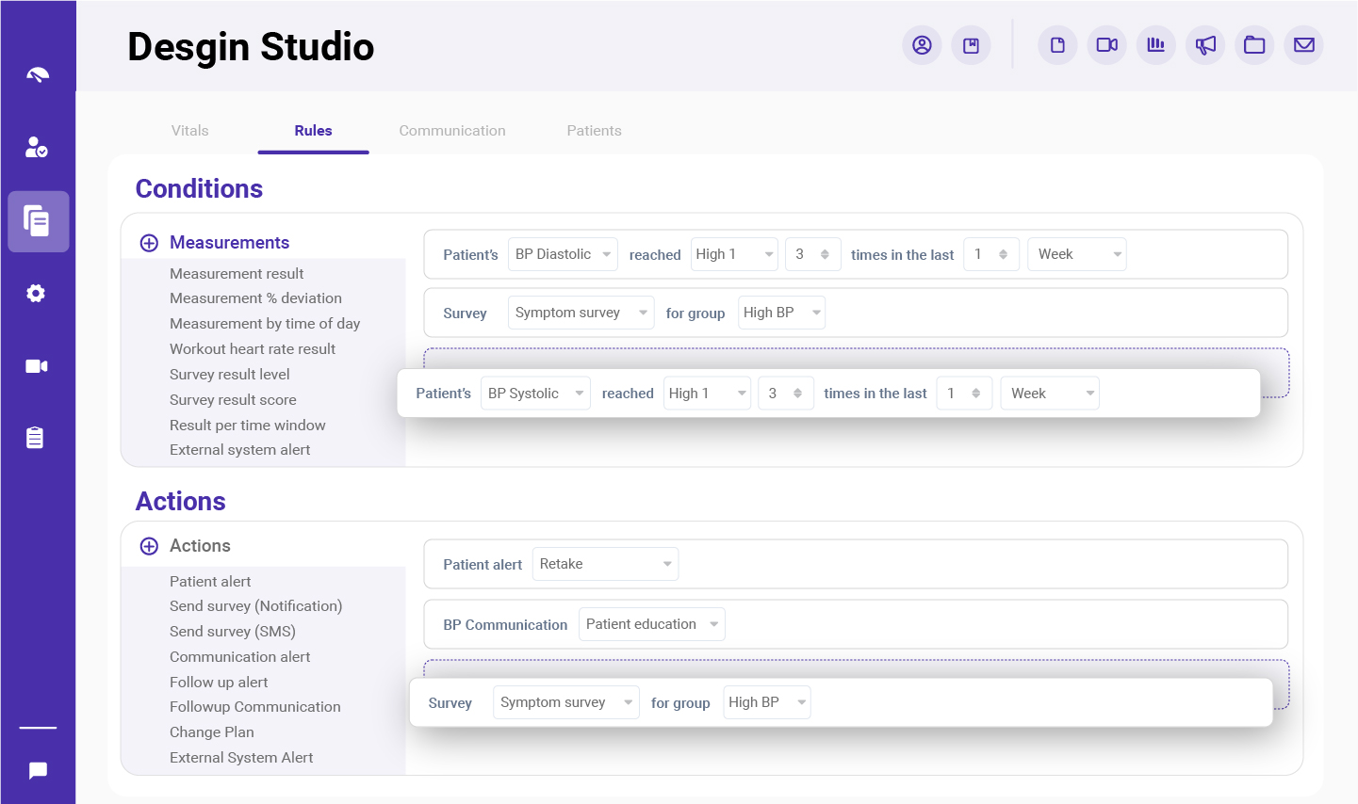The width and height of the screenshot is (1358, 804).
Task: Select Measurement result condition
Action: [x=237, y=274]
